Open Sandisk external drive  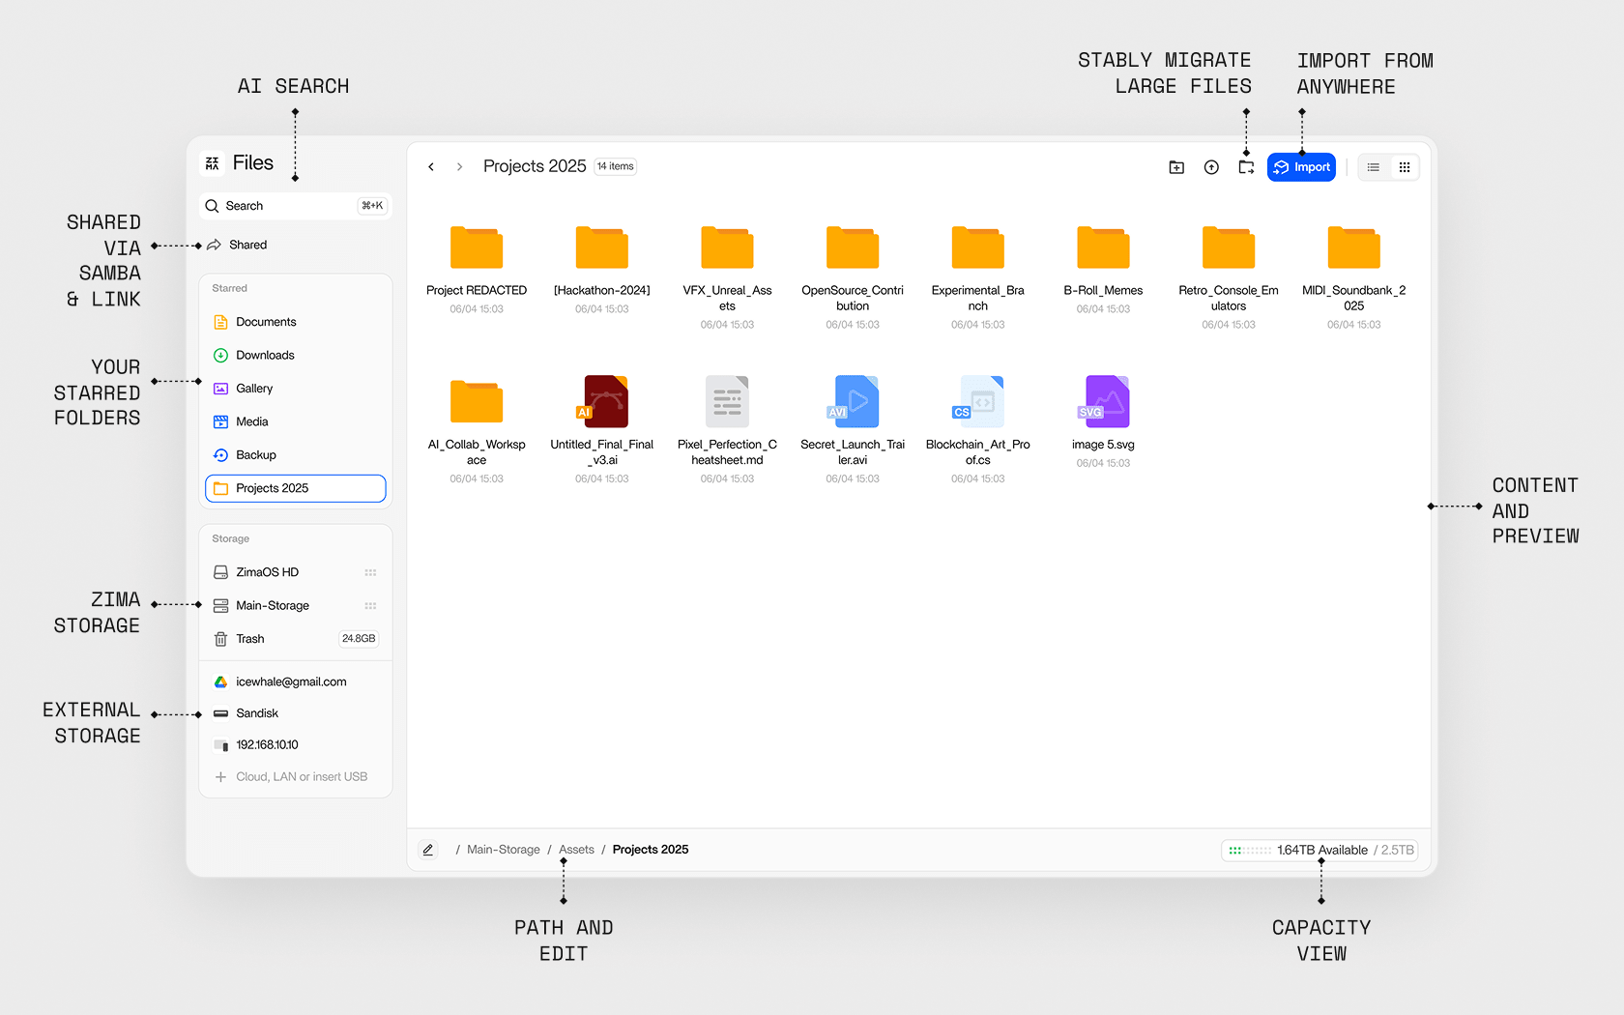(295, 713)
